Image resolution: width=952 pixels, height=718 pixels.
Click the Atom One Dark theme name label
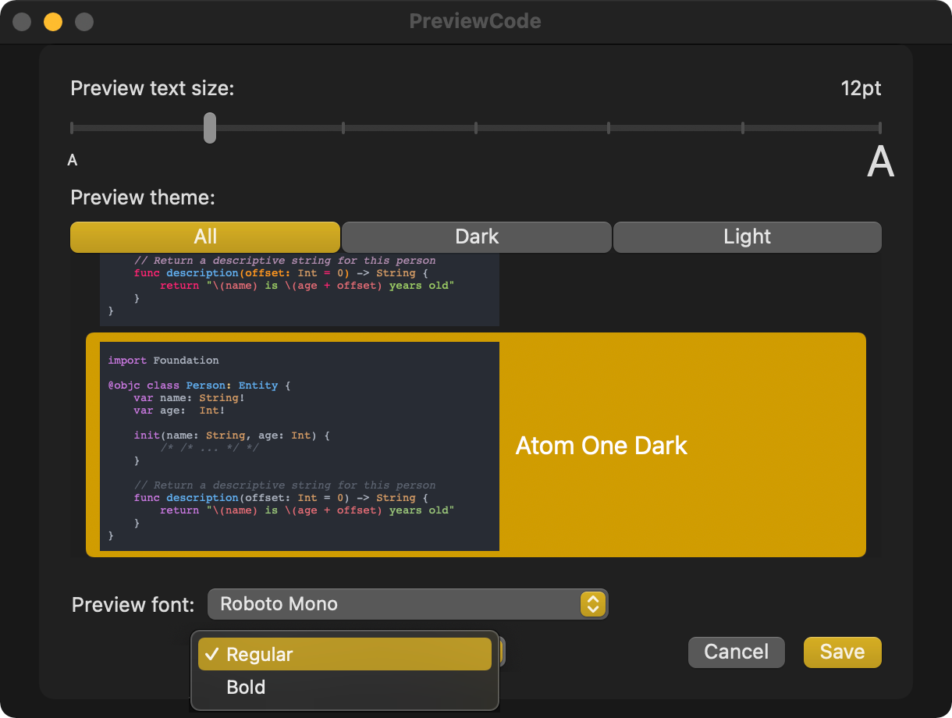(x=602, y=446)
